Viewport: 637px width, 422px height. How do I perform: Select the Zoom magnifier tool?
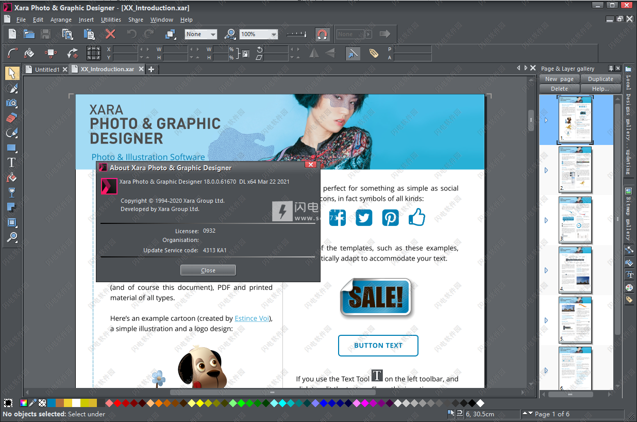(12, 237)
